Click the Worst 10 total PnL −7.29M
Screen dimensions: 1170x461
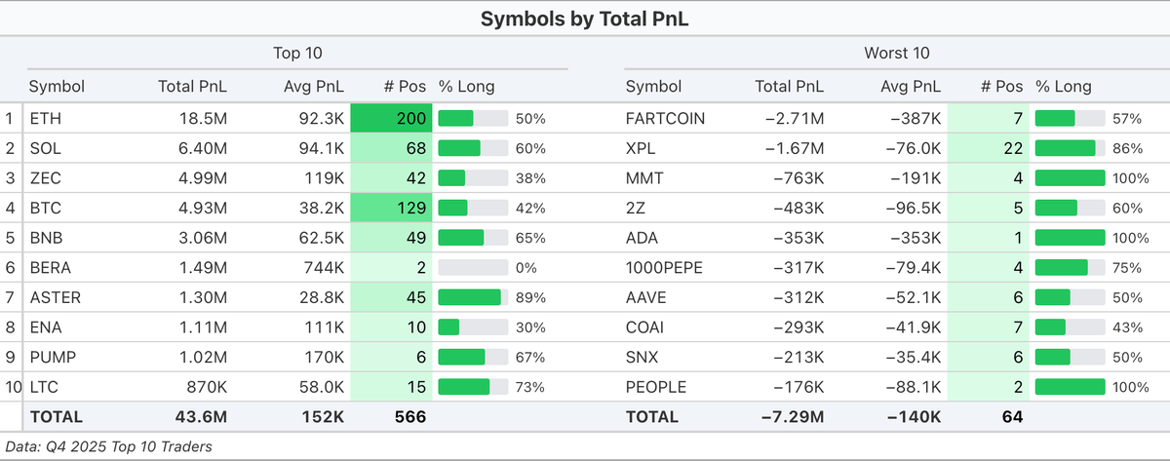794,417
